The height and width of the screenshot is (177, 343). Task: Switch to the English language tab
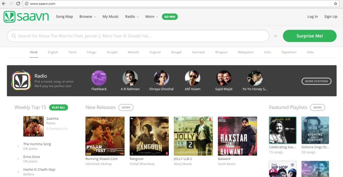(53, 52)
